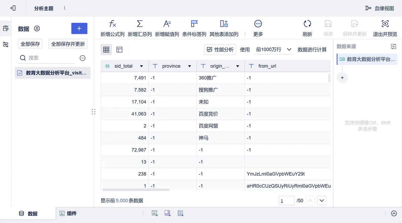
Task: Click the number type icon of sid_total
Action: [107, 66]
